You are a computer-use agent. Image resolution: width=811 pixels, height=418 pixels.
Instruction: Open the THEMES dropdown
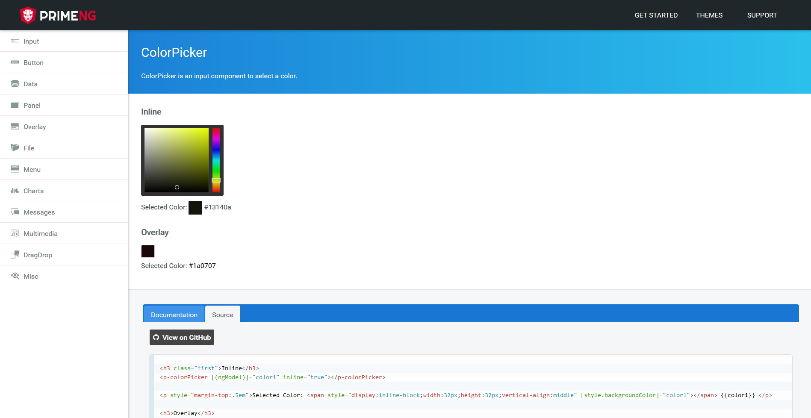click(709, 15)
